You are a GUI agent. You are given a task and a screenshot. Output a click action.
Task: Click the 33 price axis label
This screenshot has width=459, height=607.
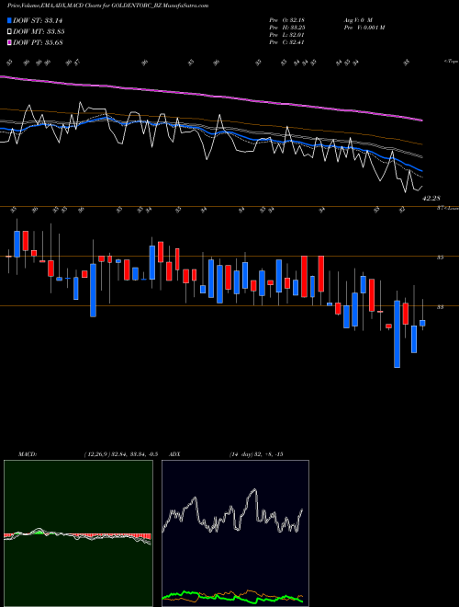pyautogui.click(x=440, y=307)
